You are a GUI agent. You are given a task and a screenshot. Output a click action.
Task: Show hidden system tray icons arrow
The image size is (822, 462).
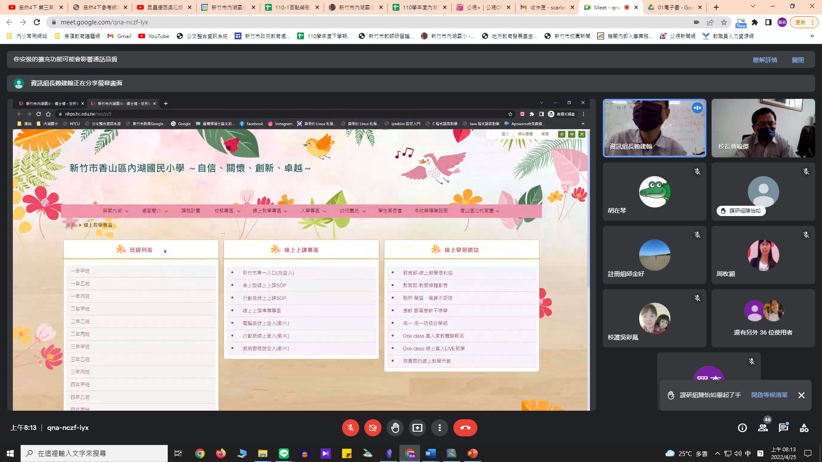pyautogui.click(x=717, y=453)
